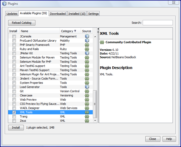The width and height of the screenshot is (181, 147).
Task: Select the Load Generator plugin row
Action: (50, 87)
